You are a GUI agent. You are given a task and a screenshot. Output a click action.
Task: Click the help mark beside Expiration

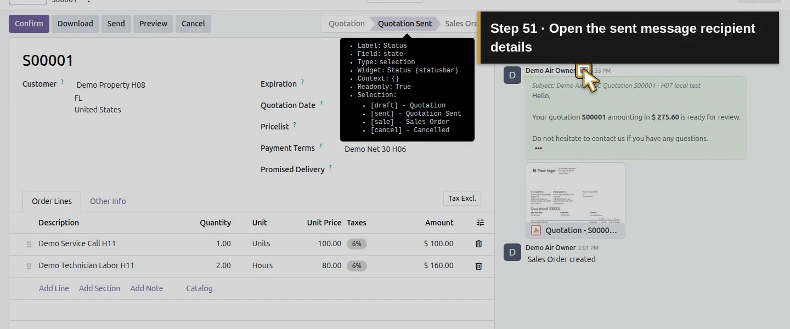302,82
